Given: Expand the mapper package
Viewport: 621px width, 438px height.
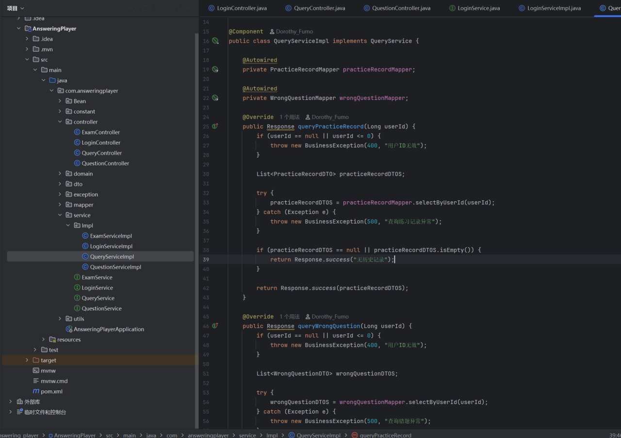Looking at the screenshot, I should [60, 205].
